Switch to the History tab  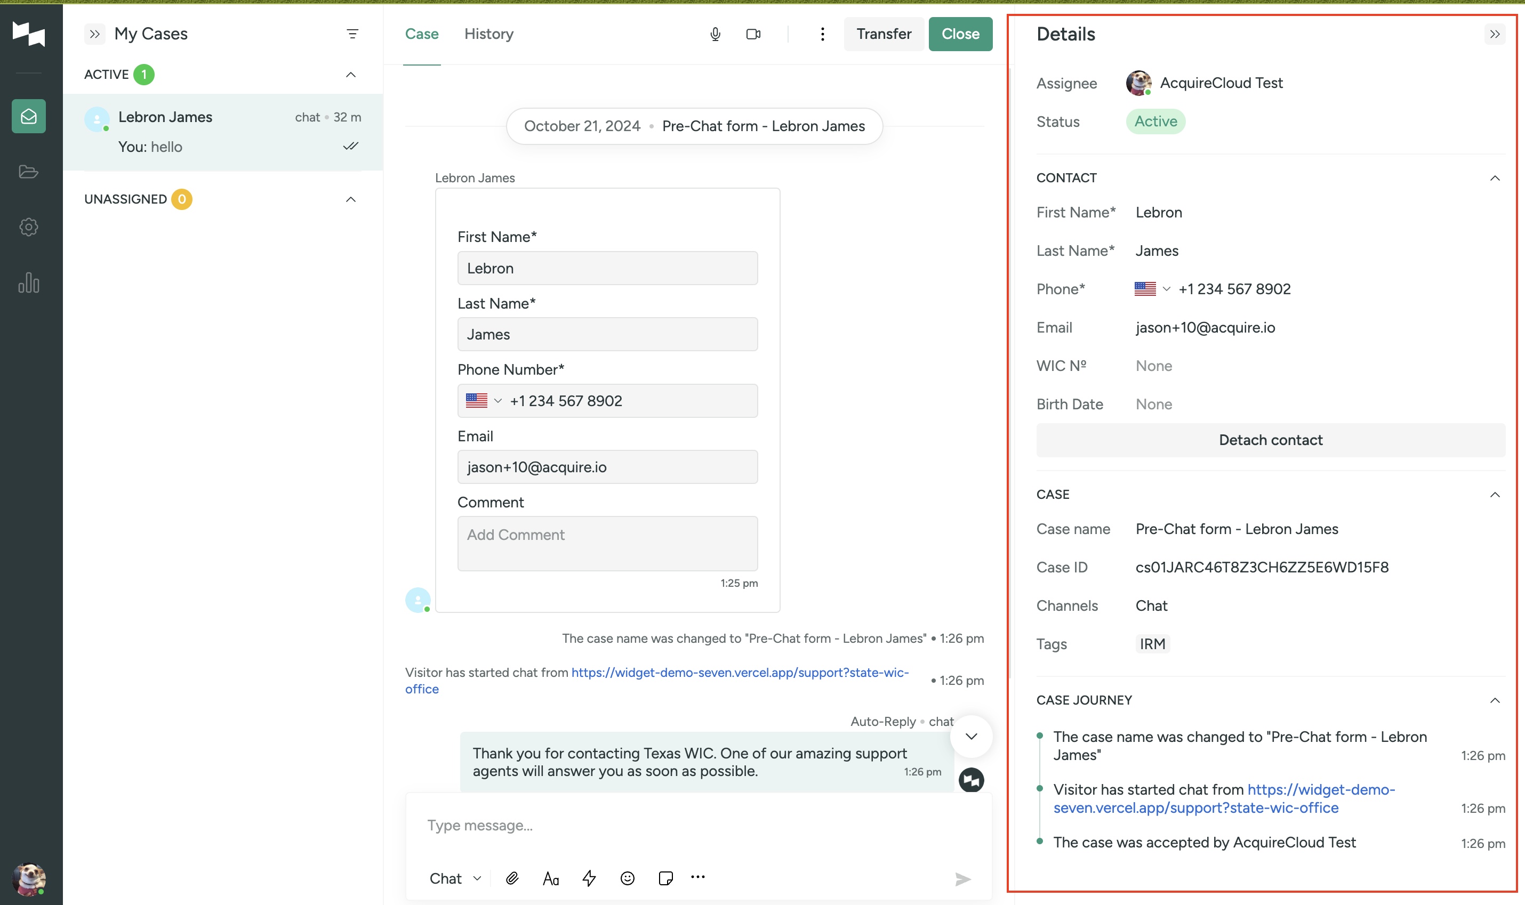coord(488,34)
